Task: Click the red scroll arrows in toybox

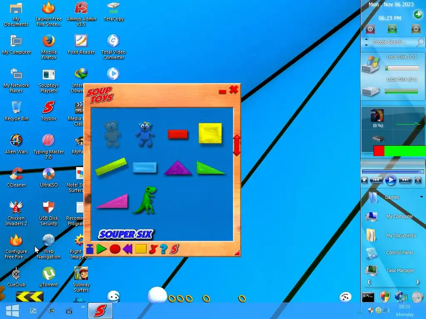Action: (x=237, y=145)
